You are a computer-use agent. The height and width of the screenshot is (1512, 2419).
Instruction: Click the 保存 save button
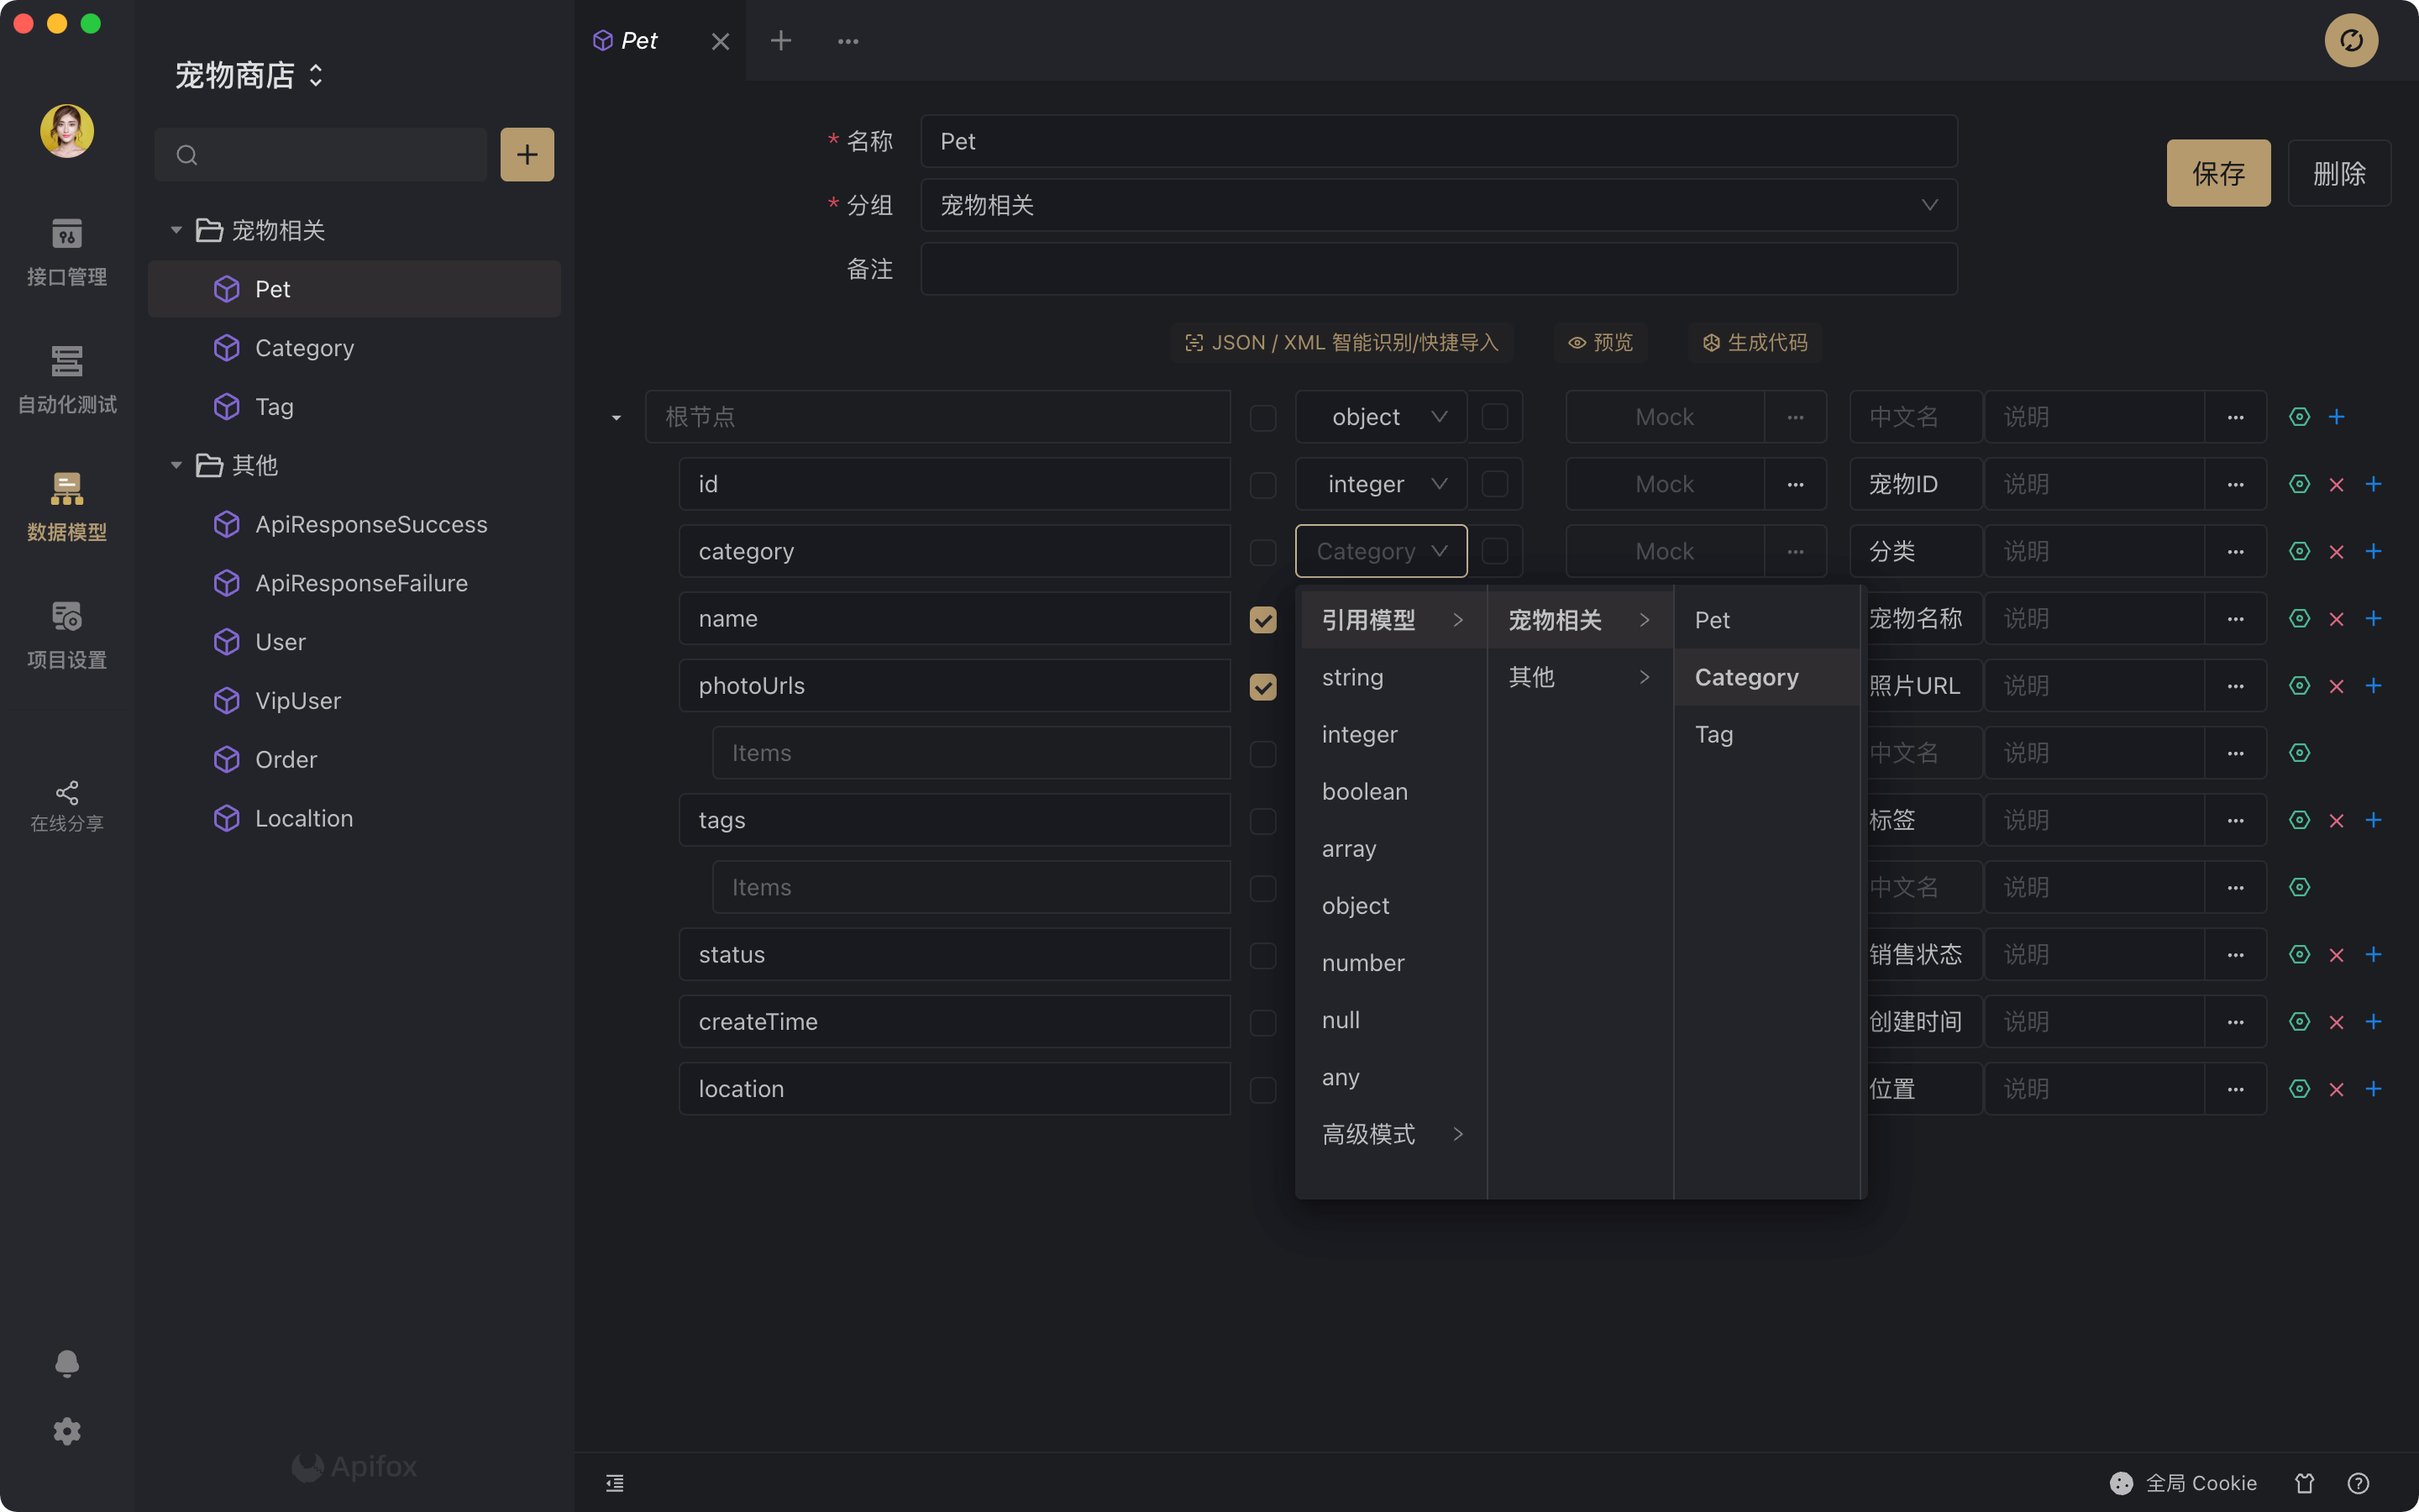pyautogui.click(x=2217, y=173)
